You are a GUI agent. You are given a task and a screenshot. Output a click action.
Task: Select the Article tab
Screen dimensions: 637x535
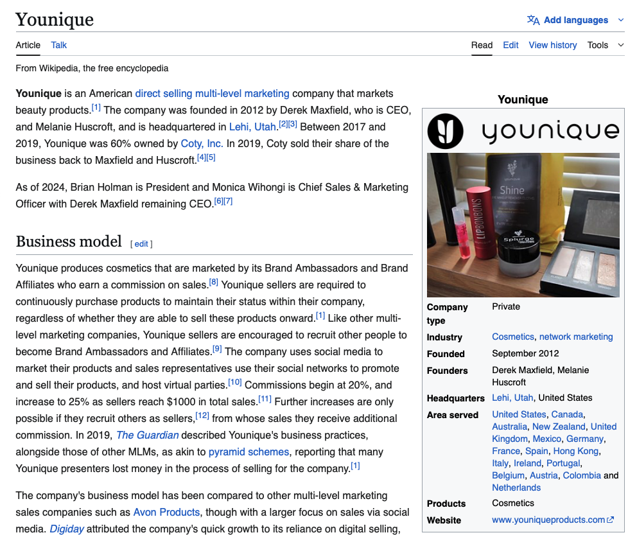click(x=28, y=45)
